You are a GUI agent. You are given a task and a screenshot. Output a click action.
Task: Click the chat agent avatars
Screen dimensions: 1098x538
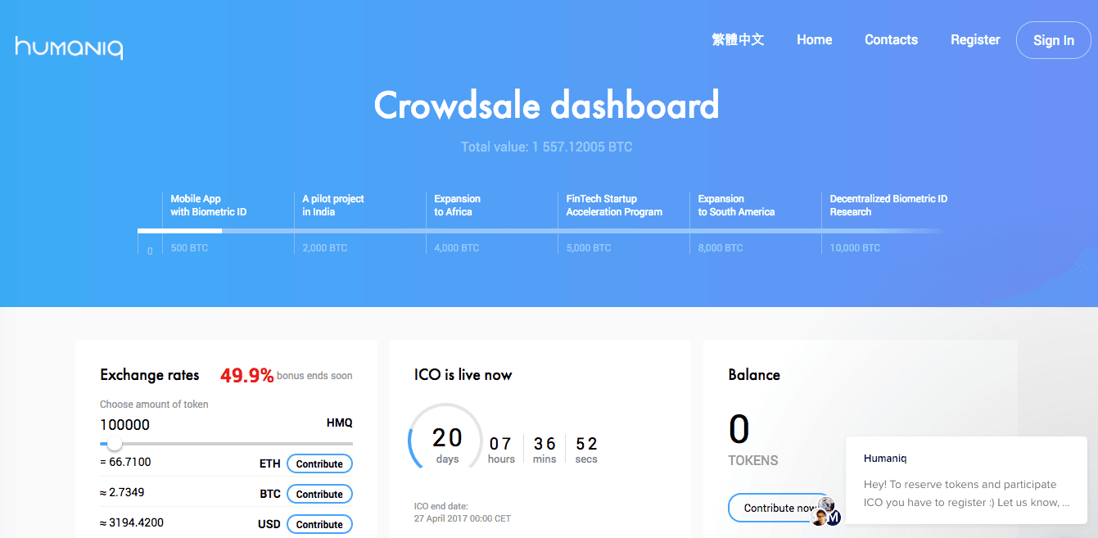pyautogui.click(x=826, y=512)
